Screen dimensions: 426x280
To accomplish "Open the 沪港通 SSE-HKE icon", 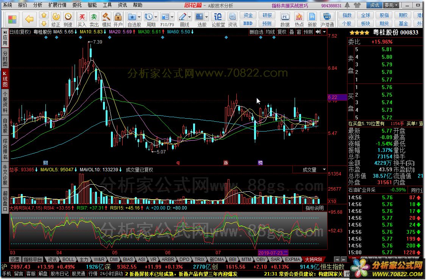I will 327,20.
